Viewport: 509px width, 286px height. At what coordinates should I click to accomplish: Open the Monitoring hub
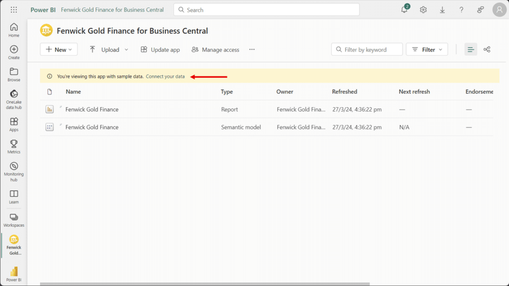pyautogui.click(x=13, y=172)
